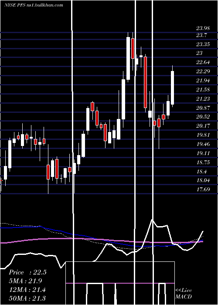Click the 20.52 price axis label
This screenshot has height=305, width=218.
pos(203,117)
